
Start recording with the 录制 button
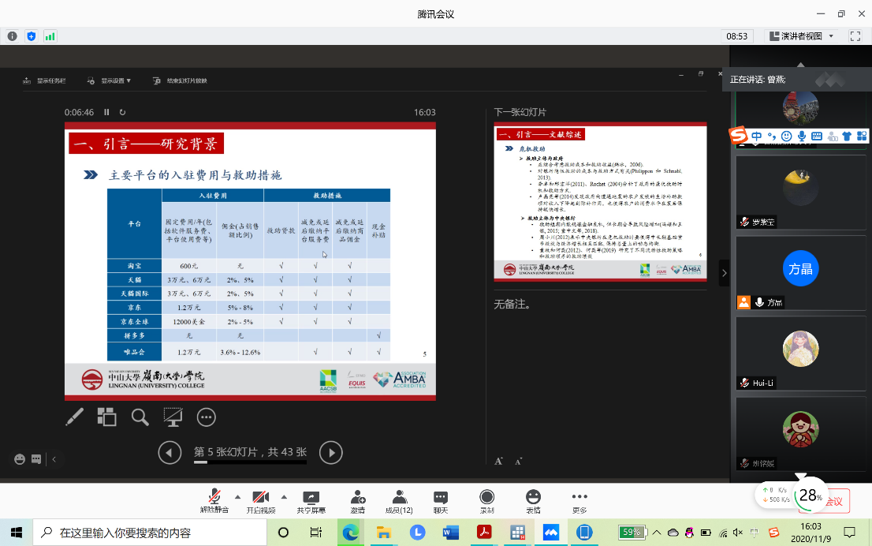(487, 501)
